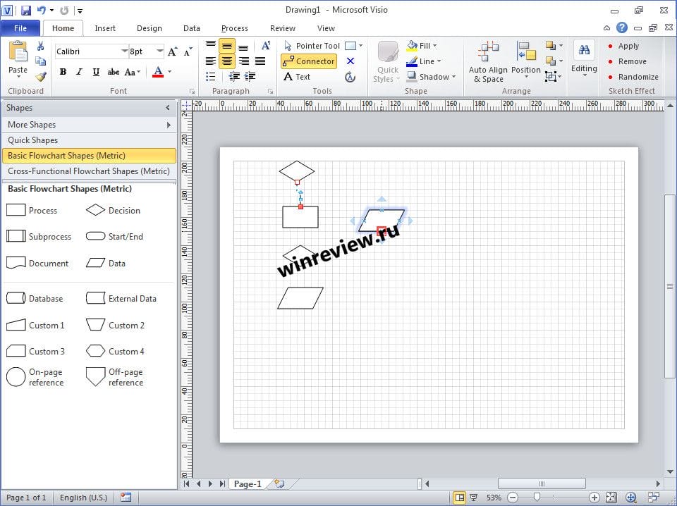Click the Paste clipboard icon

click(x=18, y=52)
